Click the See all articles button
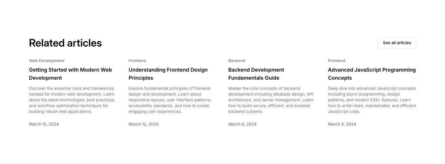Image resolution: width=445 pixels, height=164 pixels. click(x=397, y=43)
